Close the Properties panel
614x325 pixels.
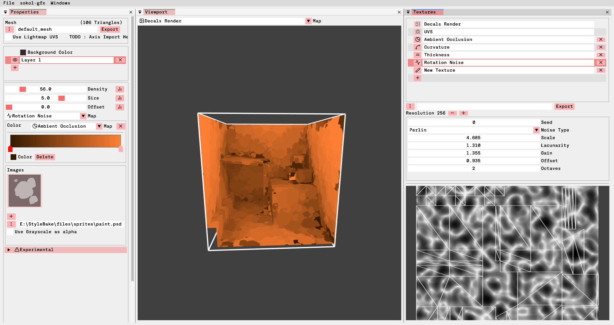coord(131,12)
